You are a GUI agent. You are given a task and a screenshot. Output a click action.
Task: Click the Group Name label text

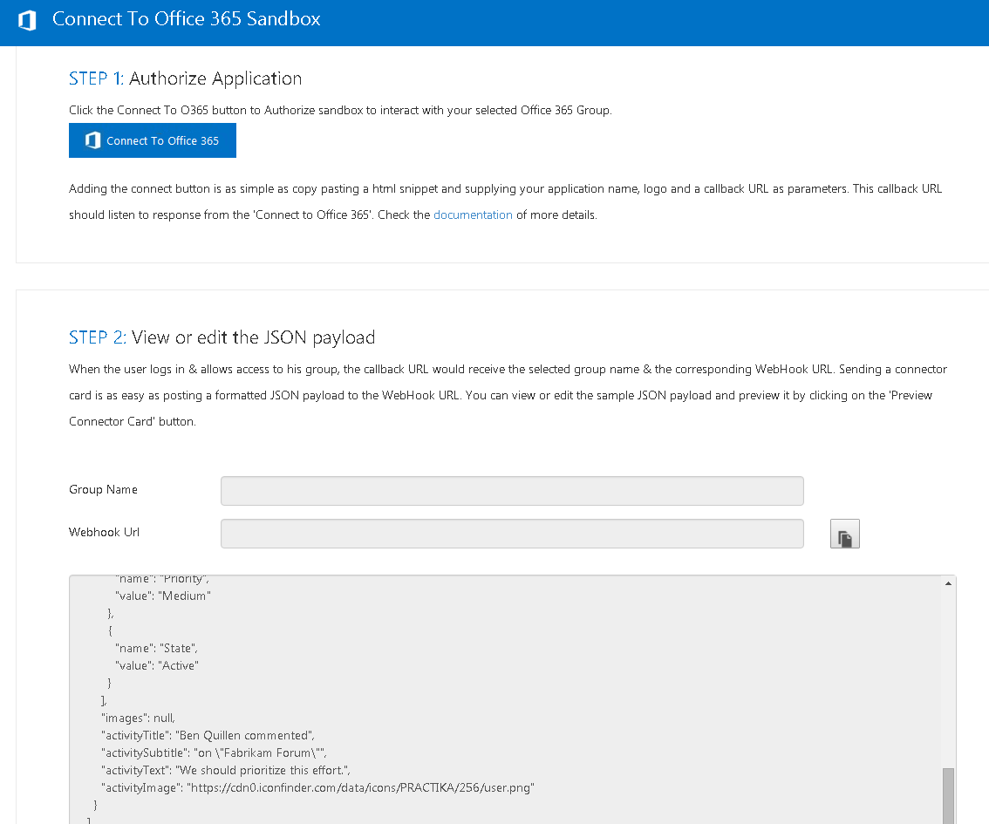point(103,490)
